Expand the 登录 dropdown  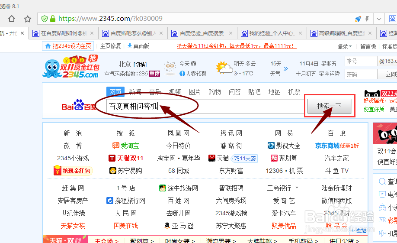(x=345, y=46)
